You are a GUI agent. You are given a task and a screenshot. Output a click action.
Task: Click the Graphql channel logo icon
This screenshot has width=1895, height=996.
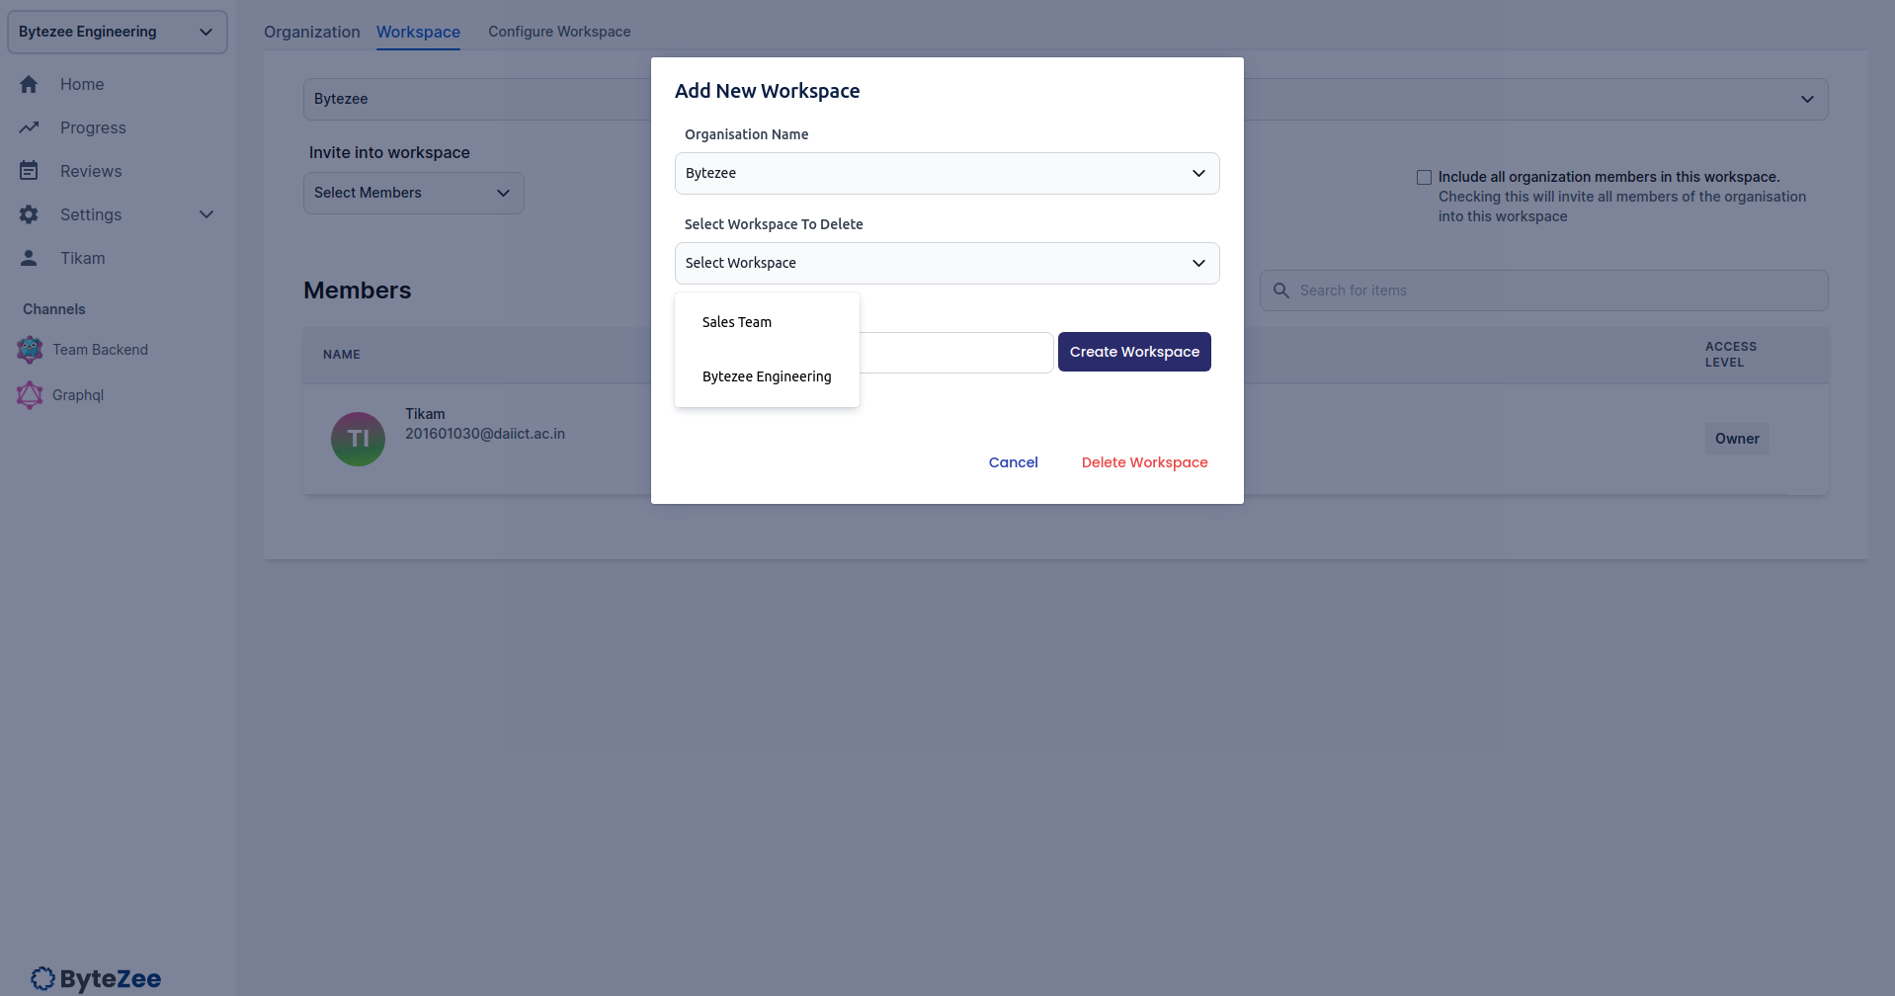[30, 394]
